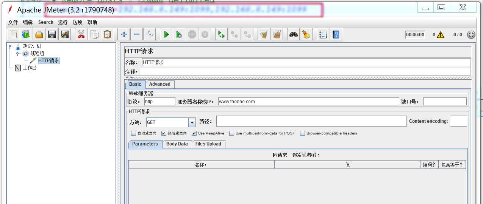Click the 值 column header
Viewport: 483px width, 204px height.
[x=347, y=165]
